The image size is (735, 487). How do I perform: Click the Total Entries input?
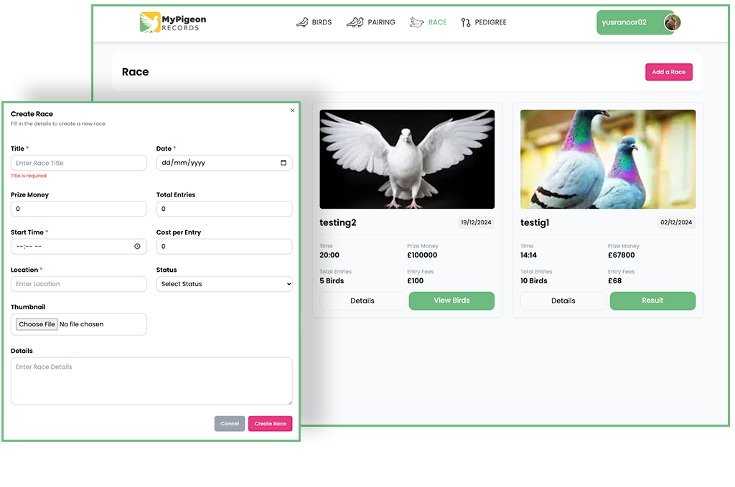click(x=224, y=209)
